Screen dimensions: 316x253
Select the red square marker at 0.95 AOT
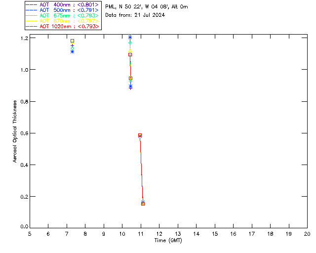tap(130, 79)
